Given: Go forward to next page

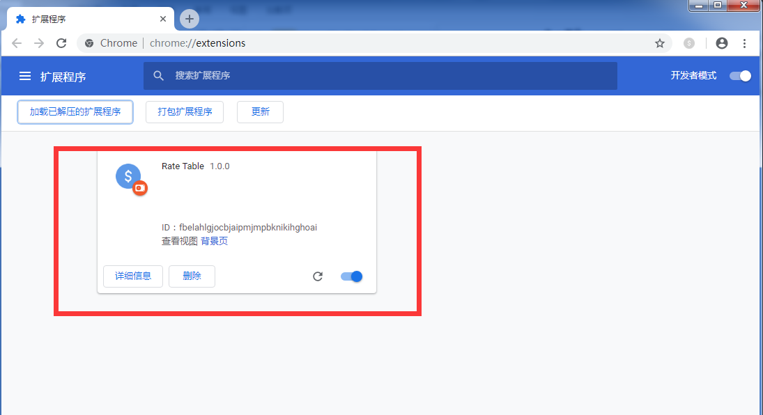Looking at the screenshot, I should point(39,43).
